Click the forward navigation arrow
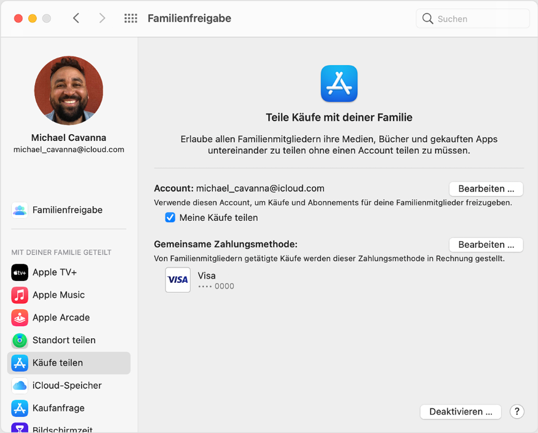The width and height of the screenshot is (538, 433). pos(102,18)
